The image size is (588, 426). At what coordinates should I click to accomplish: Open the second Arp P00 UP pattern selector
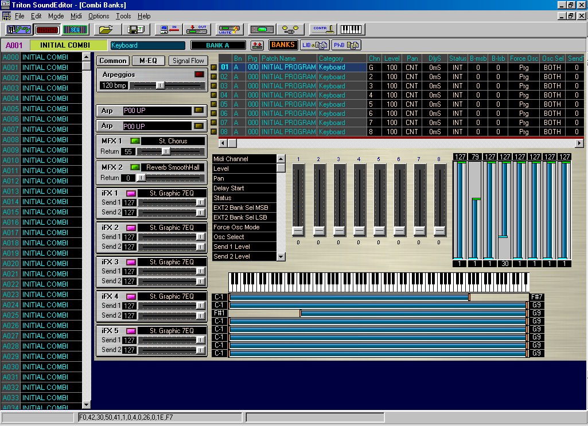[158, 126]
